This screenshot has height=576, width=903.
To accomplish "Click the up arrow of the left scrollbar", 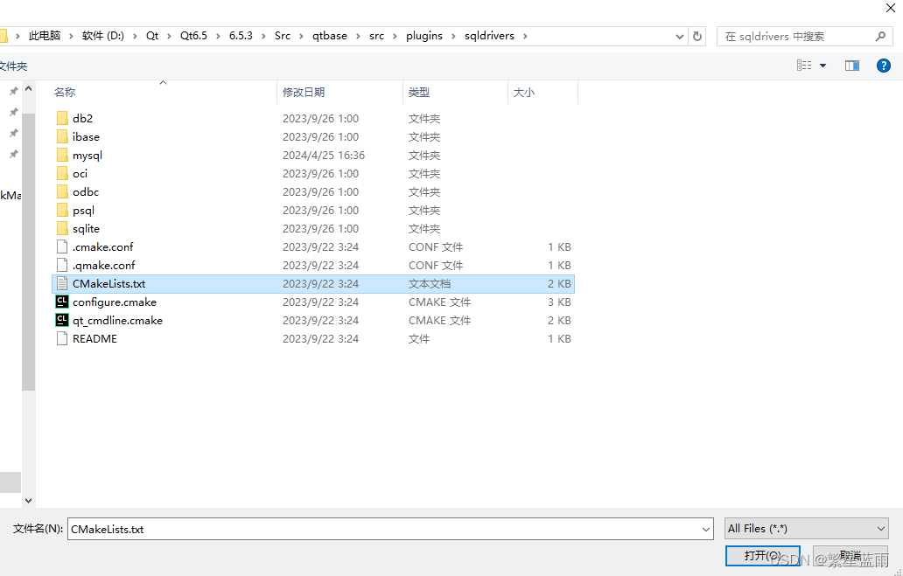I will click(x=29, y=87).
